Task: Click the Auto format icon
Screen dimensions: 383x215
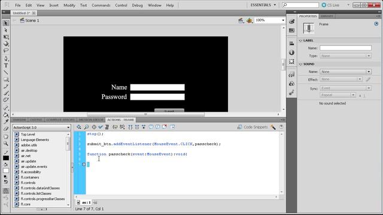Action: click(x=107, y=127)
